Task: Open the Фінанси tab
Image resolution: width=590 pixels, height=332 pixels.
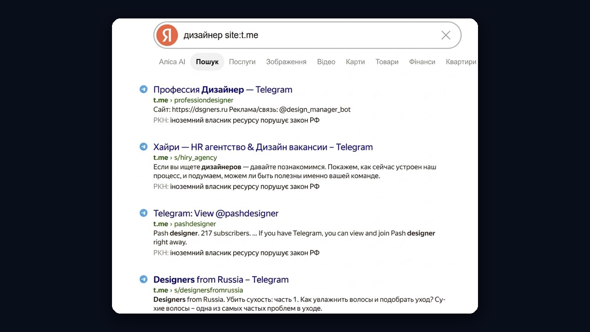Action: pyautogui.click(x=422, y=62)
